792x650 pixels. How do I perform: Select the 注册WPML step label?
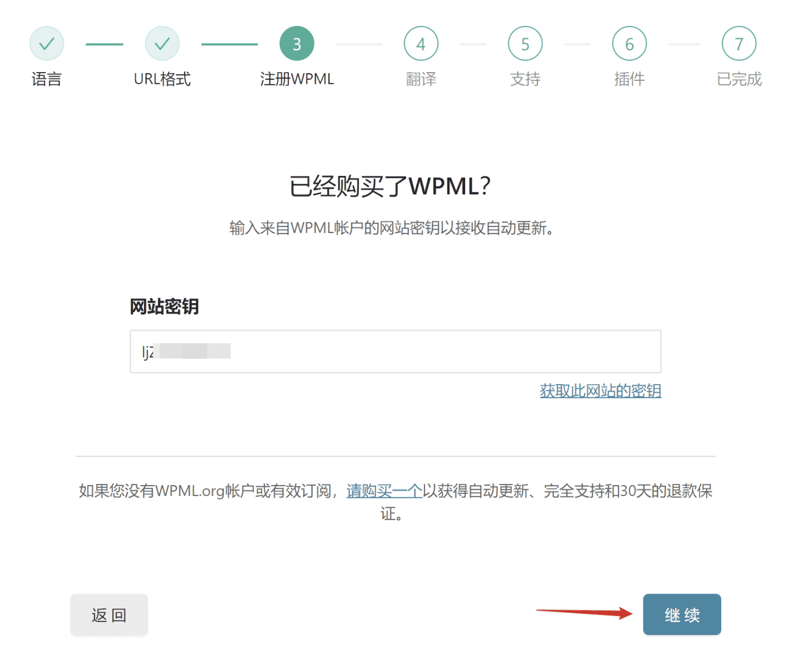point(296,79)
